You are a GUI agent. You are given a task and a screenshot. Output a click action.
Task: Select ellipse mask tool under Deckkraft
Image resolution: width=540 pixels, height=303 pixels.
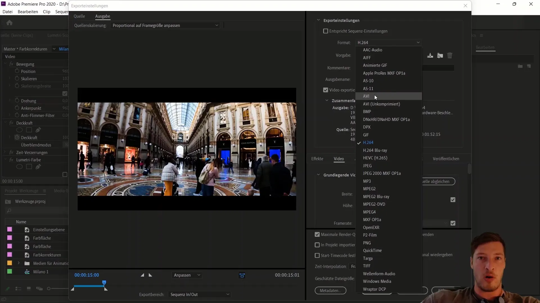[x=19, y=130]
